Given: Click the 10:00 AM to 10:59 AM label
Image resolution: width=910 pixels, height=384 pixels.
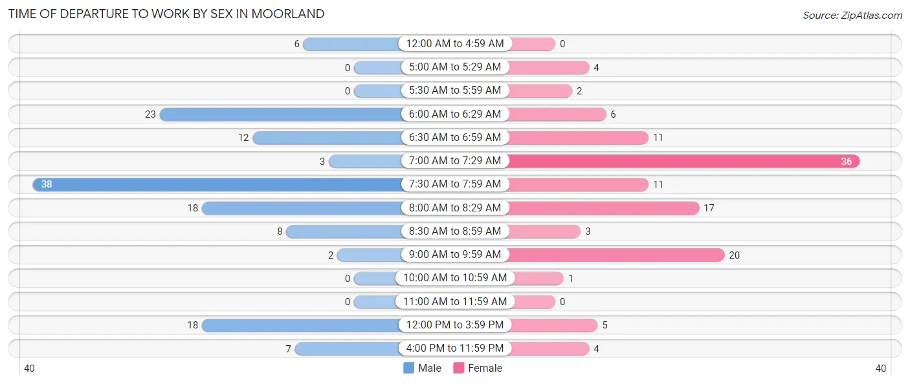Looking at the screenshot, I should coord(455,278).
